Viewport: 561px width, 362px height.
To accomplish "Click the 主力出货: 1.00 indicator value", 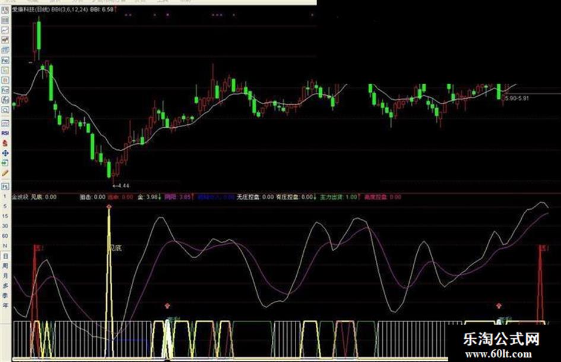I will coord(338,197).
